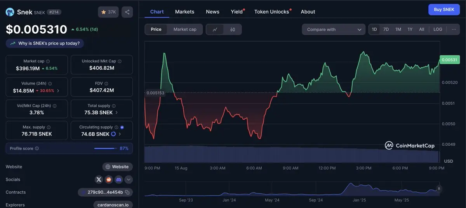The height and width of the screenshot is (208, 466).
Task: Add SNEK to watchlist via star 37K
Action: pyautogui.click(x=108, y=12)
